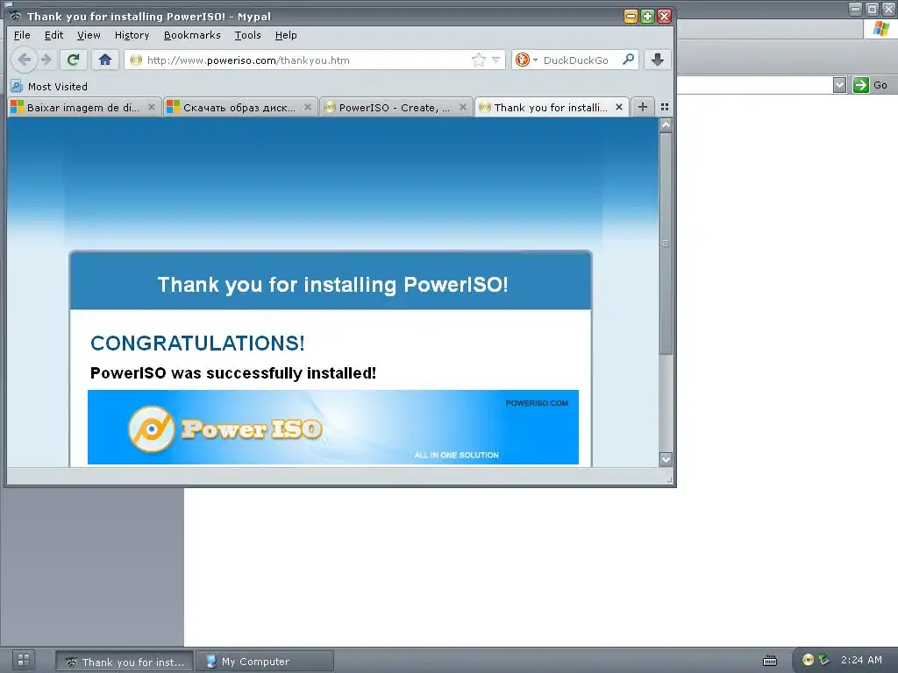This screenshot has height=673, width=898.
Task: Close the Baixar imagem de di... tab
Action: (151, 107)
